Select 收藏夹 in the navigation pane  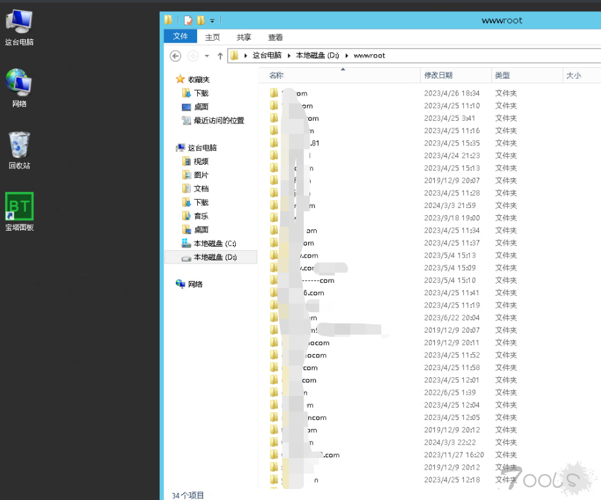pos(199,79)
